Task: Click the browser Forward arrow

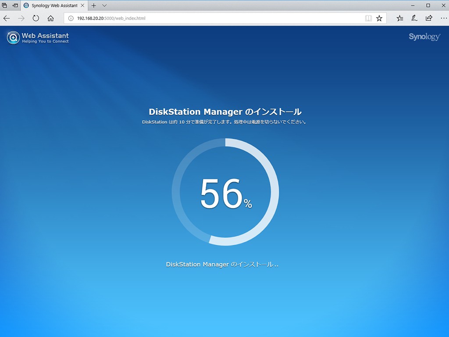Action: point(21,18)
